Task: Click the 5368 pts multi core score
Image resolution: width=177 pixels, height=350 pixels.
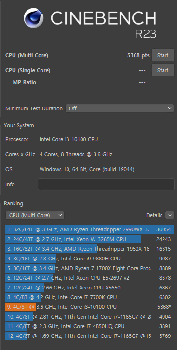Action: [x=138, y=55]
